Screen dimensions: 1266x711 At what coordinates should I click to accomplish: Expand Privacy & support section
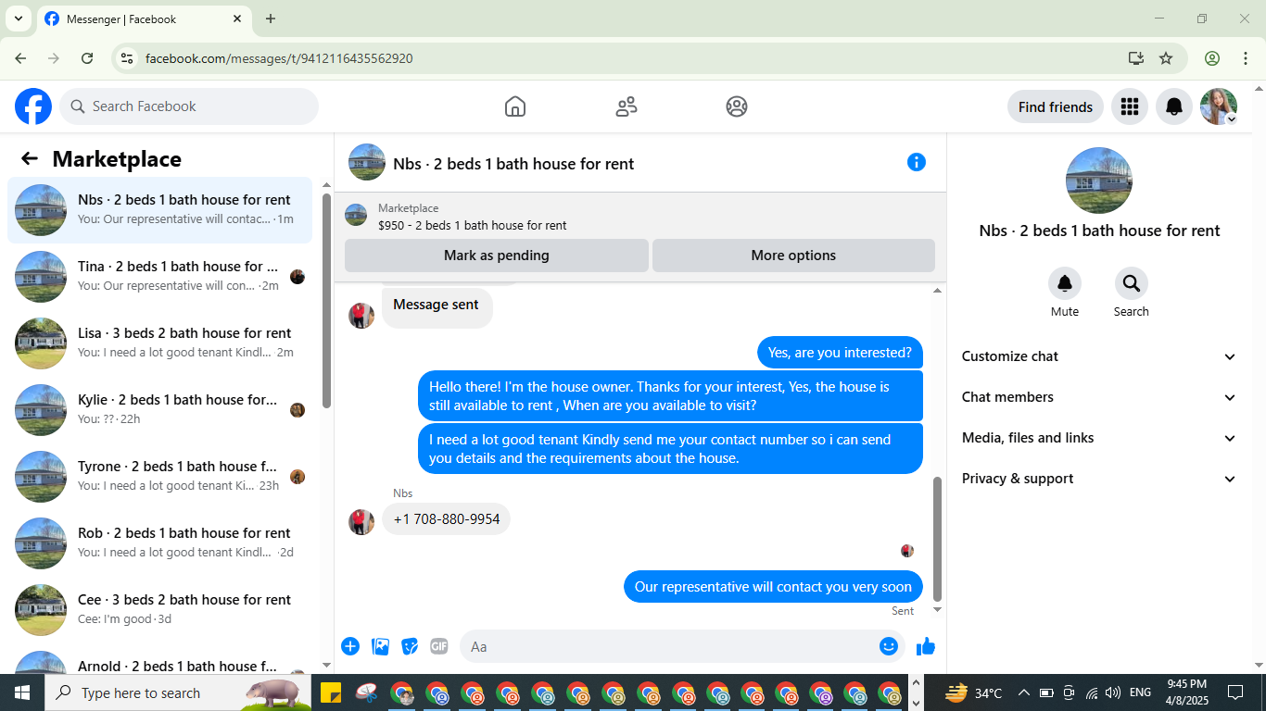(1099, 479)
